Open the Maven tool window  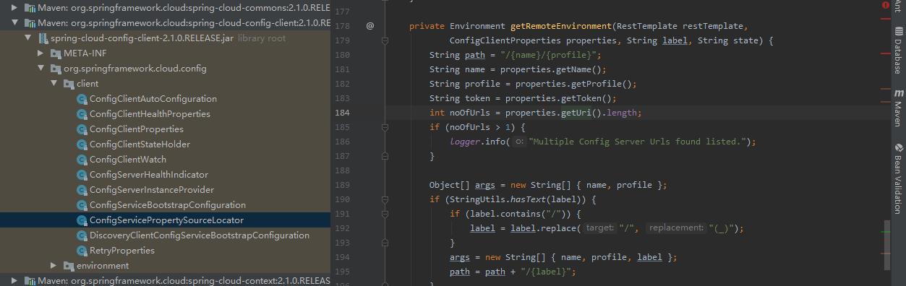[897, 108]
